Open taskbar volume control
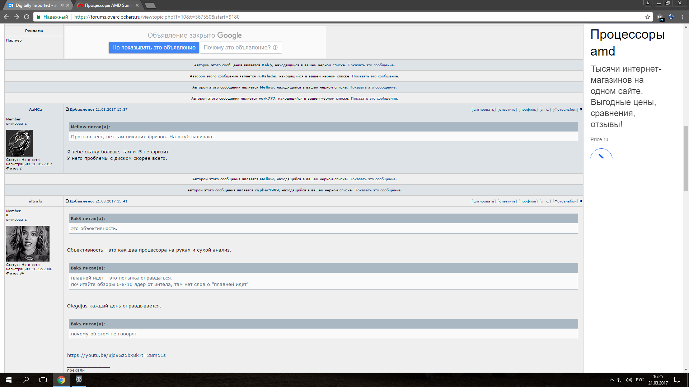 coord(629,380)
